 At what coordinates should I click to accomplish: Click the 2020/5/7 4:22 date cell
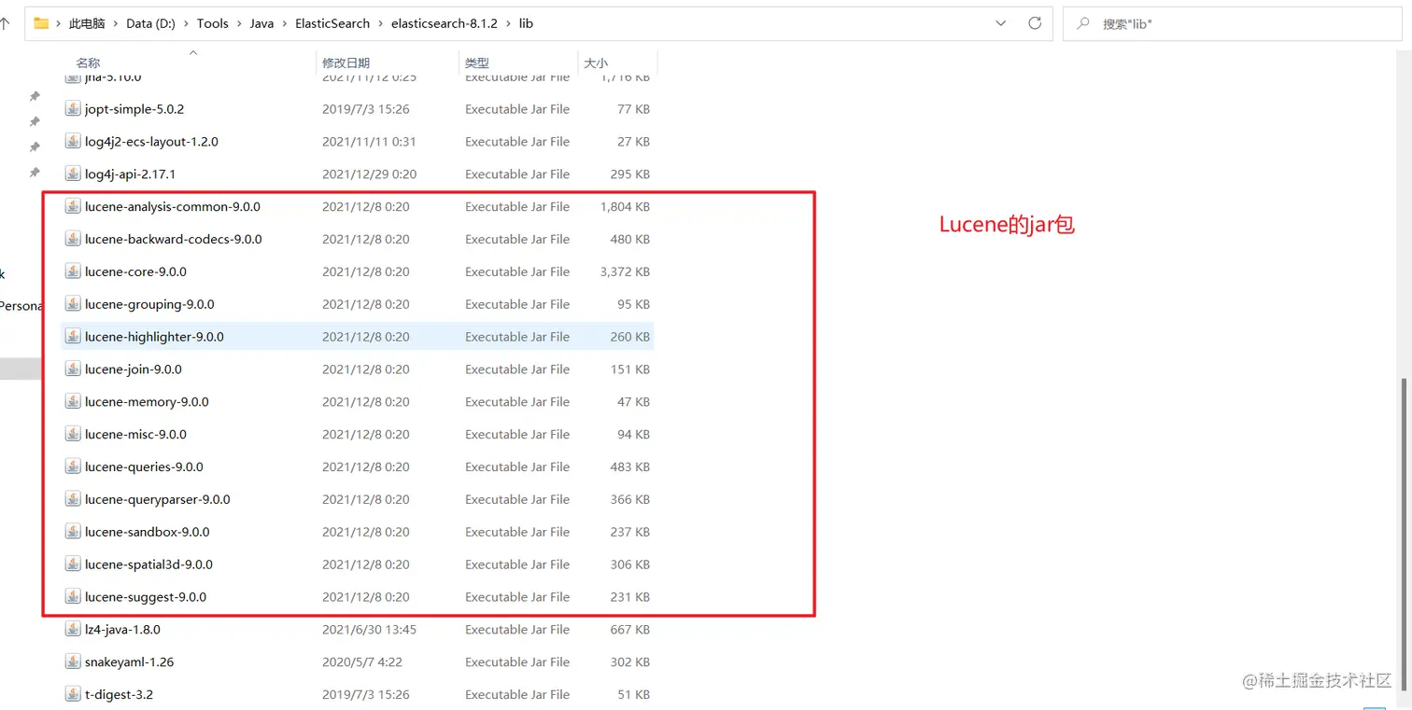coord(361,662)
